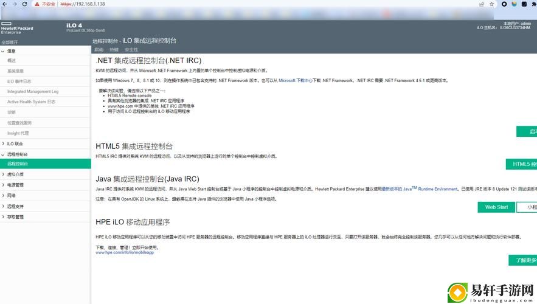Reload the page with the refresh icon
This screenshot has width=537, height=304.
pos(24,4)
